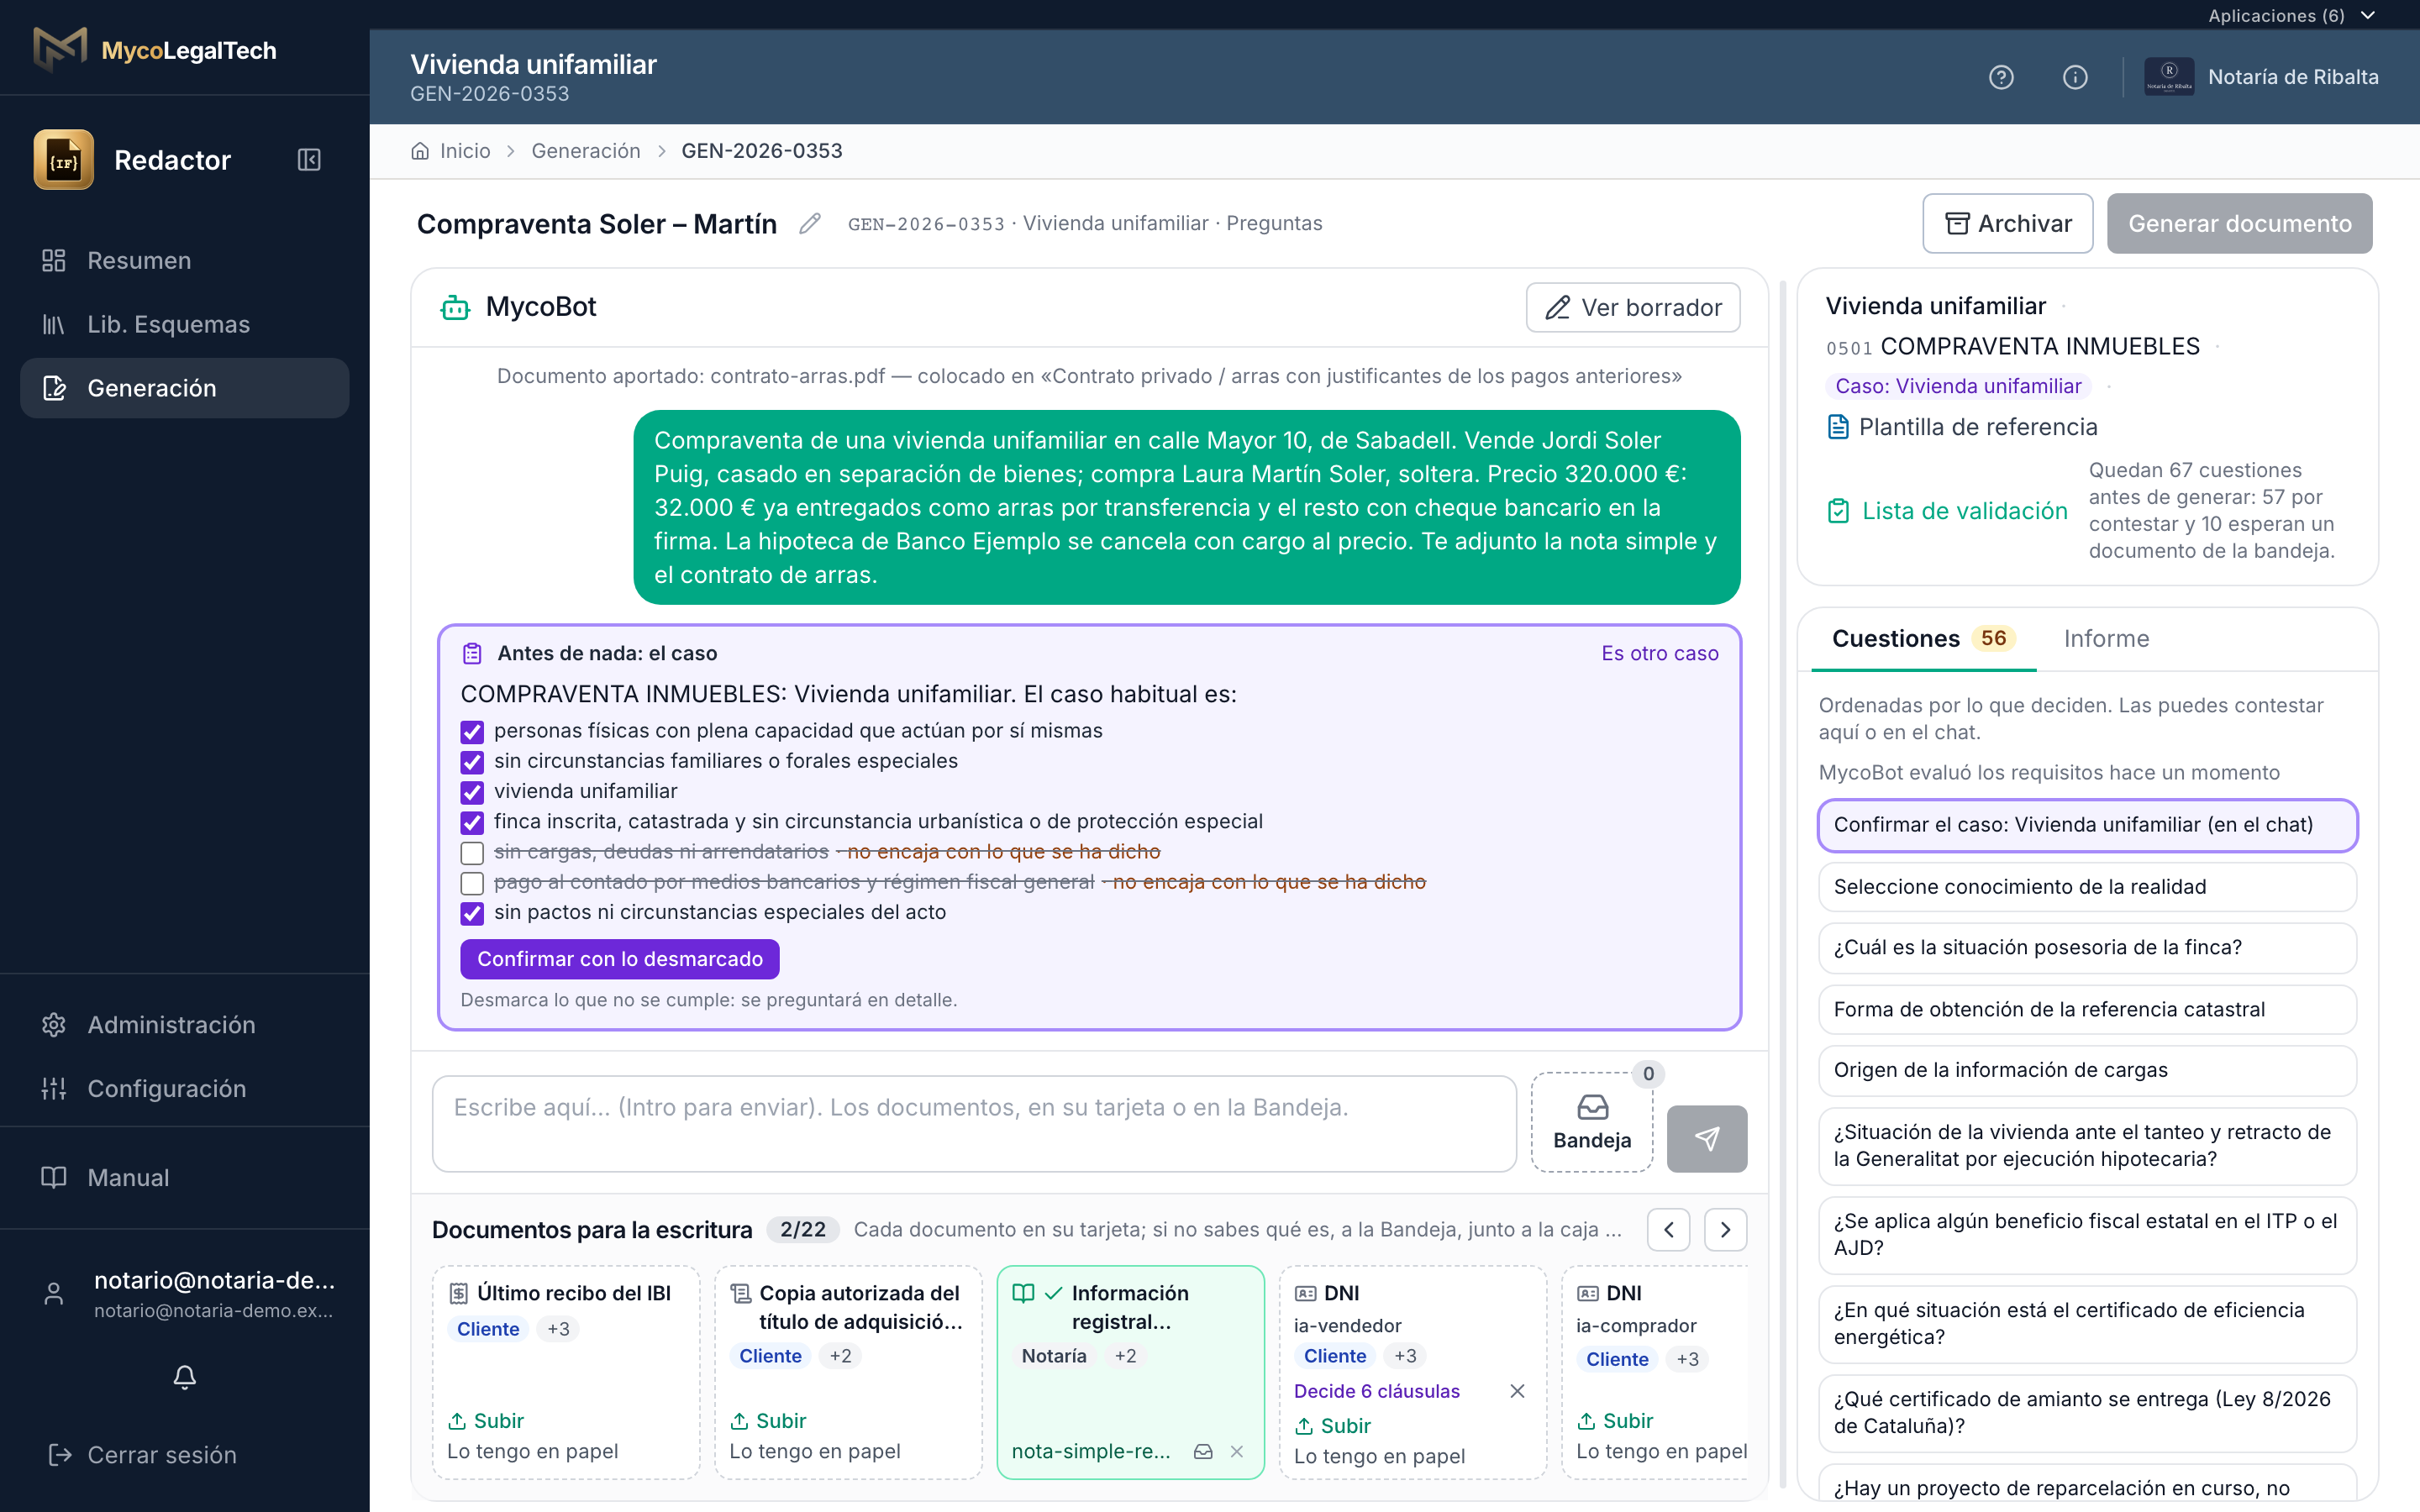Image resolution: width=2420 pixels, height=1512 pixels.
Task: Open the help question-mark icon
Action: [2001, 77]
